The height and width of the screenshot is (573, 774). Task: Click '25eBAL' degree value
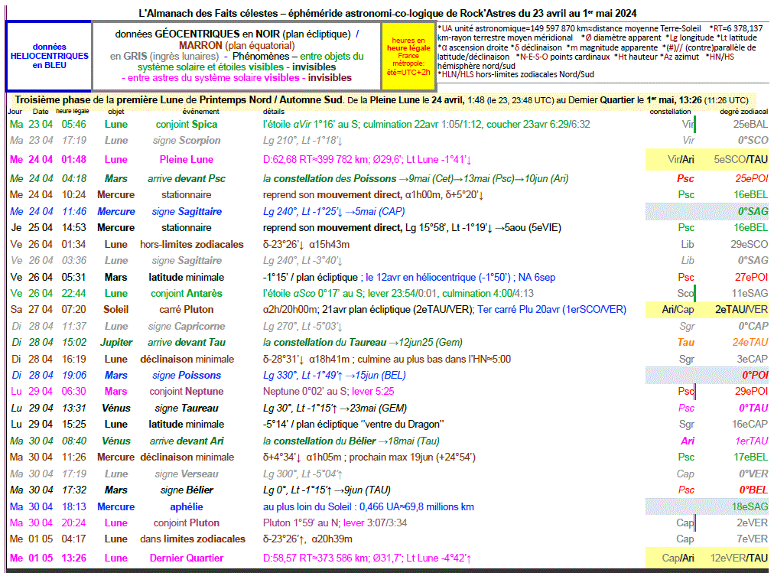coord(750,125)
